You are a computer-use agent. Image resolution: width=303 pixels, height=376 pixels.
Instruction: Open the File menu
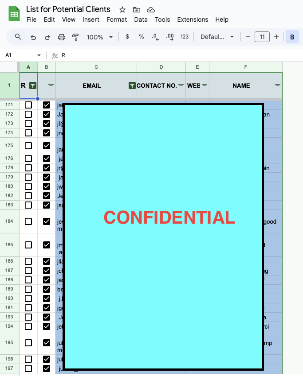(31, 19)
